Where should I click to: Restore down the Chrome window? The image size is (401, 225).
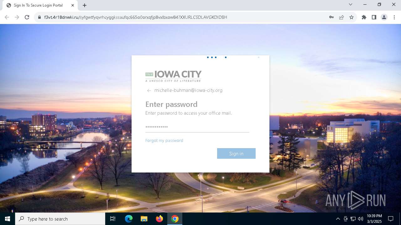coord(379,4)
